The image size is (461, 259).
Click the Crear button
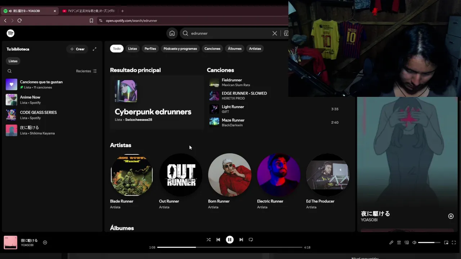[77, 49]
